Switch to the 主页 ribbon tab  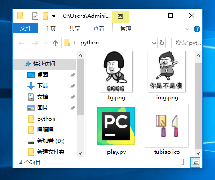click(50, 28)
